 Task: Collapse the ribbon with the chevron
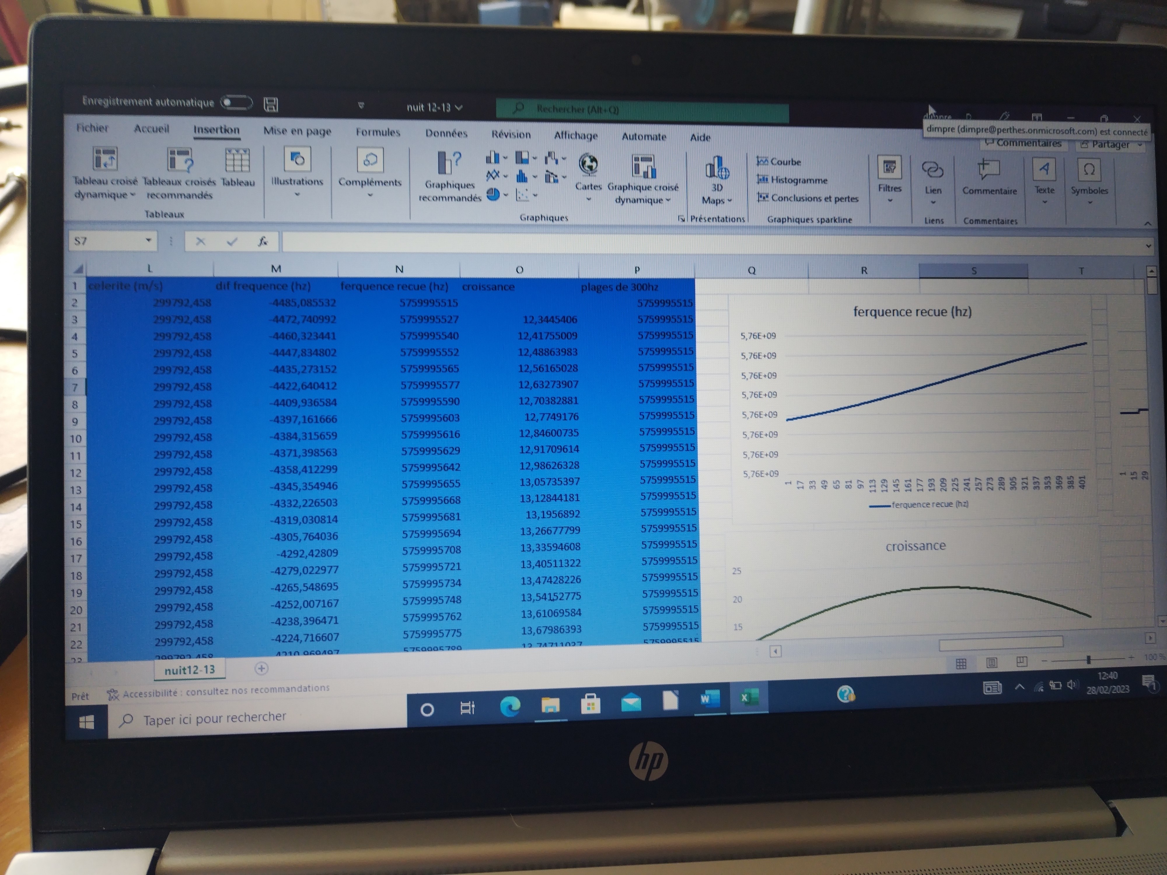tap(1147, 224)
